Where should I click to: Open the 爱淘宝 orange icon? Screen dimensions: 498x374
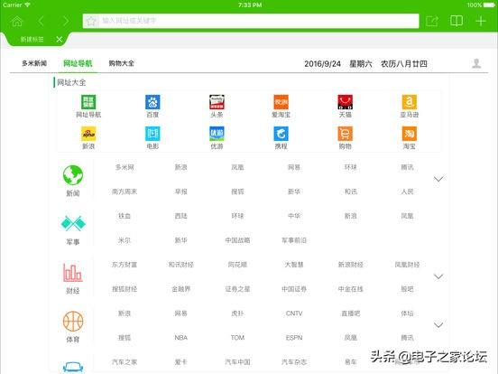pyautogui.click(x=281, y=102)
